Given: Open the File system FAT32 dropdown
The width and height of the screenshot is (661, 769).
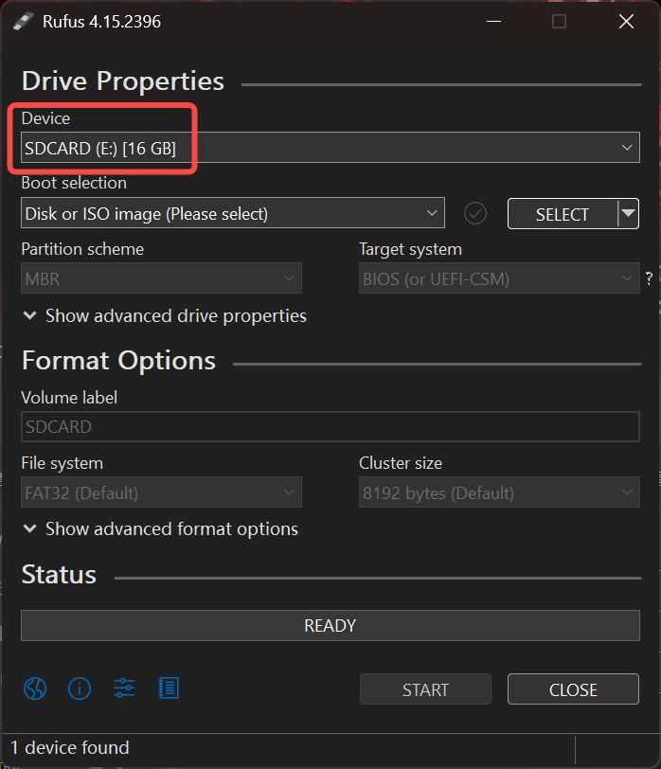Looking at the screenshot, I should [161, 492].
